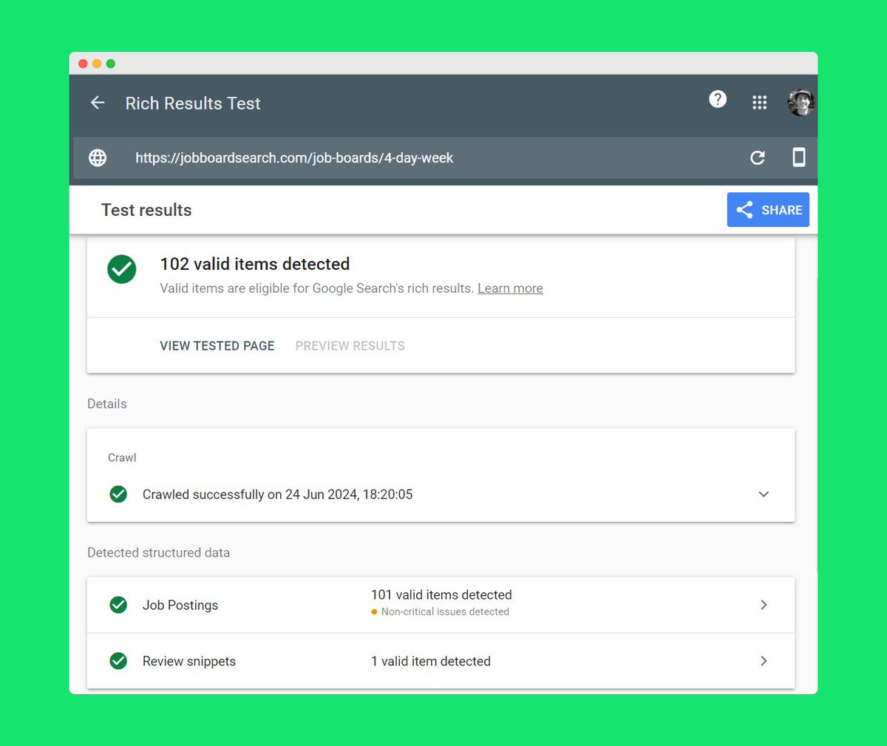This screenshot has width=887, height=746.
Task: Click the 'Rich Results Test' title
Action: click(193, 104)
